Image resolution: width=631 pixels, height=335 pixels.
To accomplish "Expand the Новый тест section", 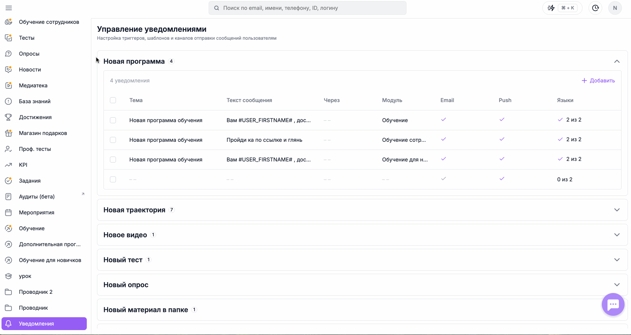I will pyautogui.click(x=617, y=260).
